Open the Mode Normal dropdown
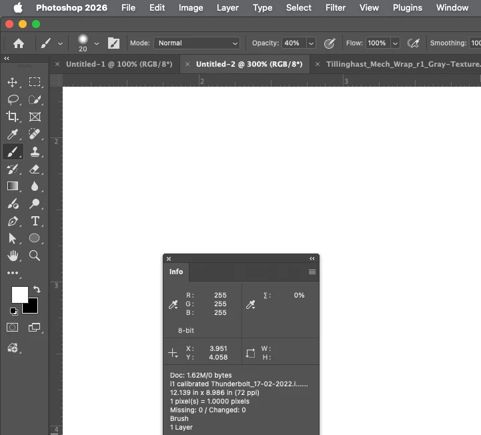This screenshot has height=435, width=481. coord(197,43)
